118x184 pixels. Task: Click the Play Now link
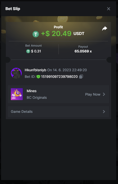tap(93, 94)
